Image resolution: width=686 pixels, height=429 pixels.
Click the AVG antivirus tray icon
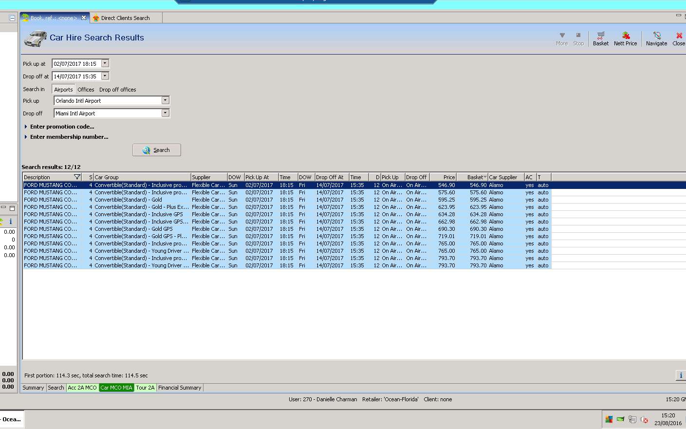point(609,419)
